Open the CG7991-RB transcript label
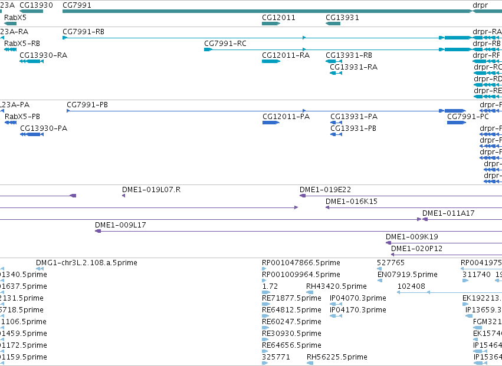 click(x=83, y=32)
